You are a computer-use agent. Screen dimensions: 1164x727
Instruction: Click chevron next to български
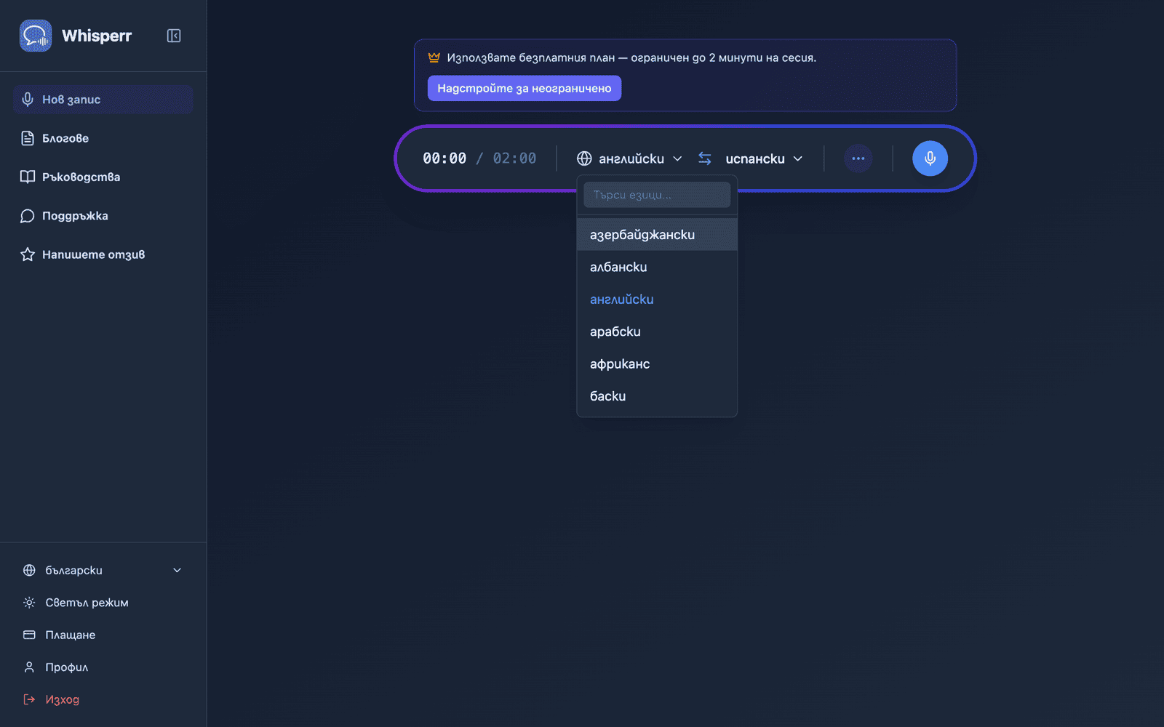click(x=177, y=571)
